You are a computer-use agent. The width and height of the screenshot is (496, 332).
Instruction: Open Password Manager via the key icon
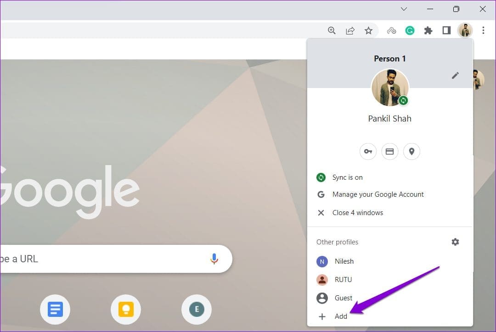coord(368,151)
